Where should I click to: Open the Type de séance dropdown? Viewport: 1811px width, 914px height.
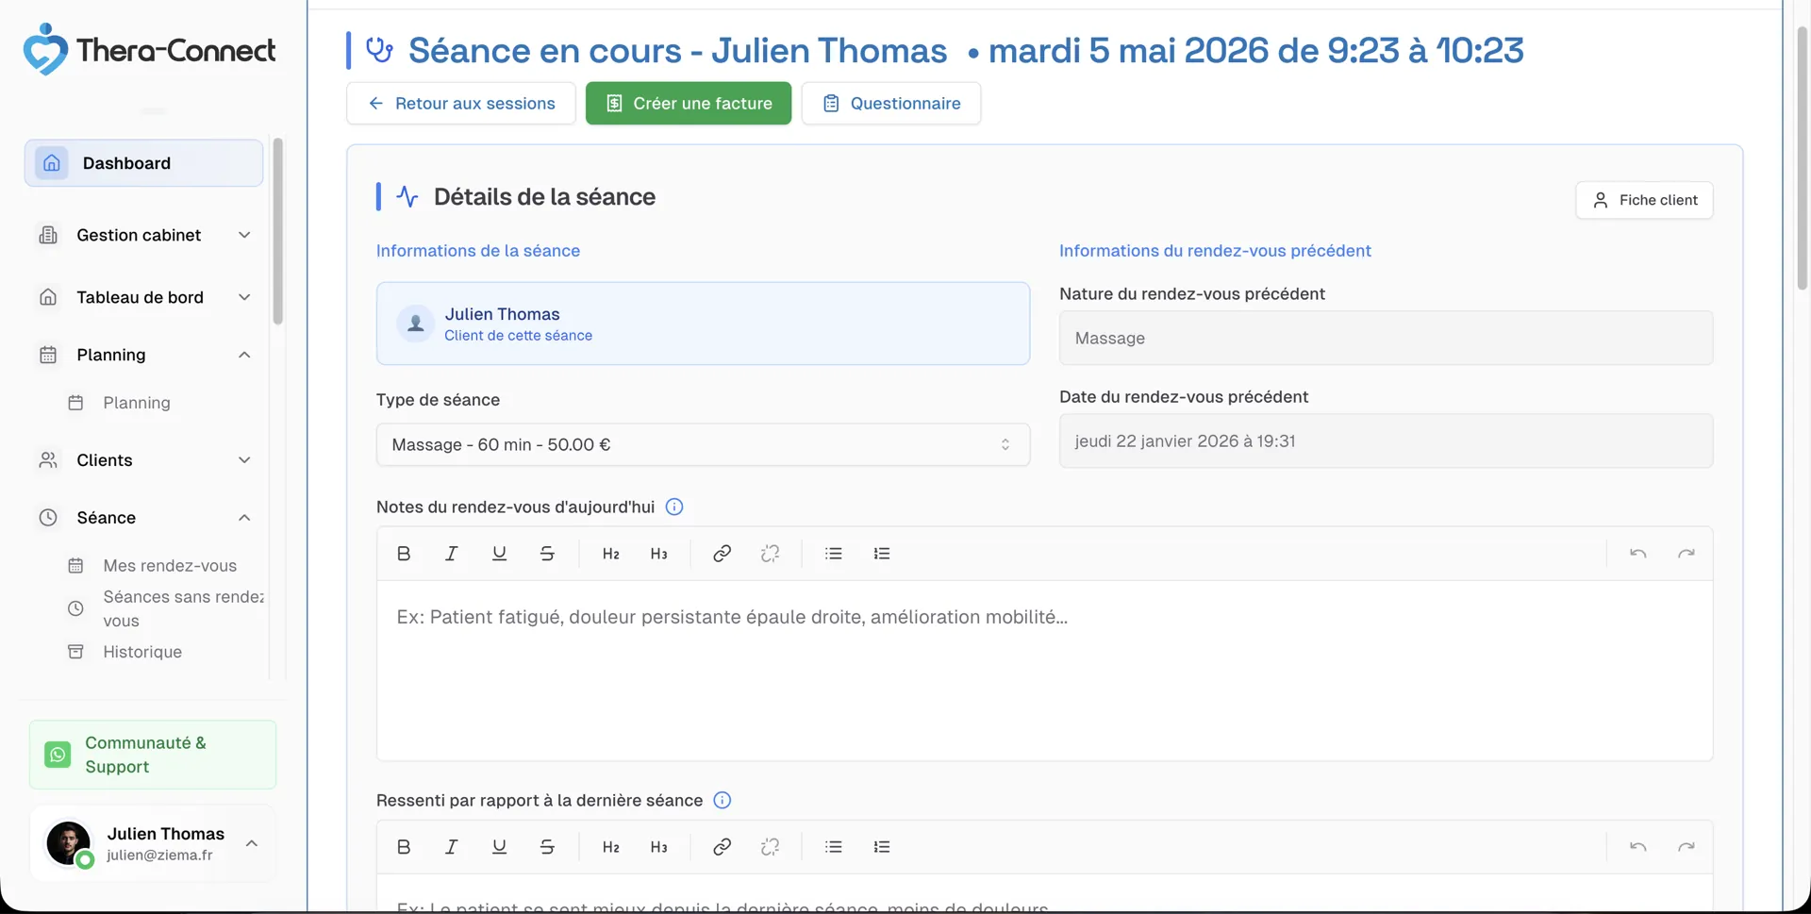[x=703, y=444]
